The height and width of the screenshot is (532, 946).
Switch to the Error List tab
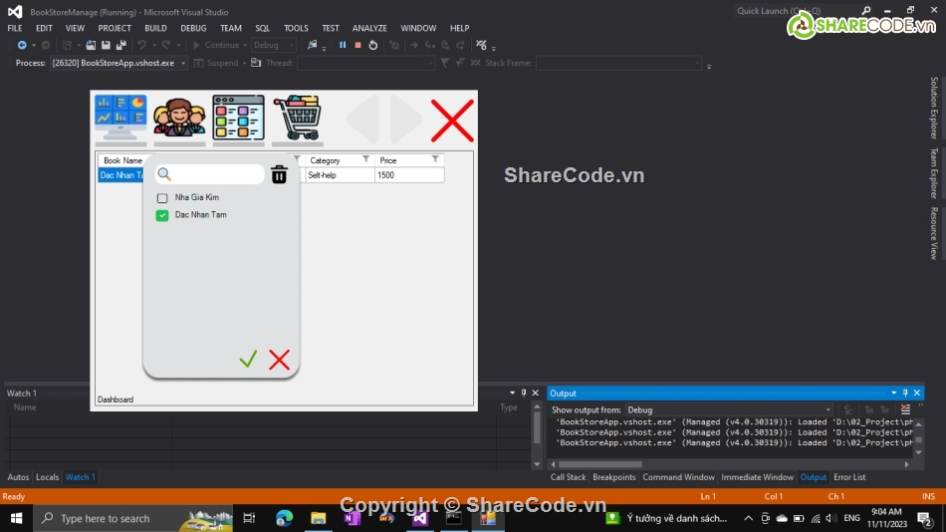tap(849, 477)
